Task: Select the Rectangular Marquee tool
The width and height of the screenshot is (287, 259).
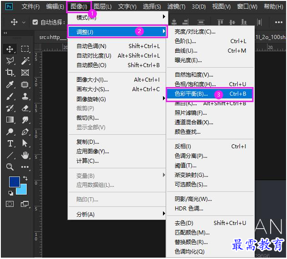Action: (25, 49)
